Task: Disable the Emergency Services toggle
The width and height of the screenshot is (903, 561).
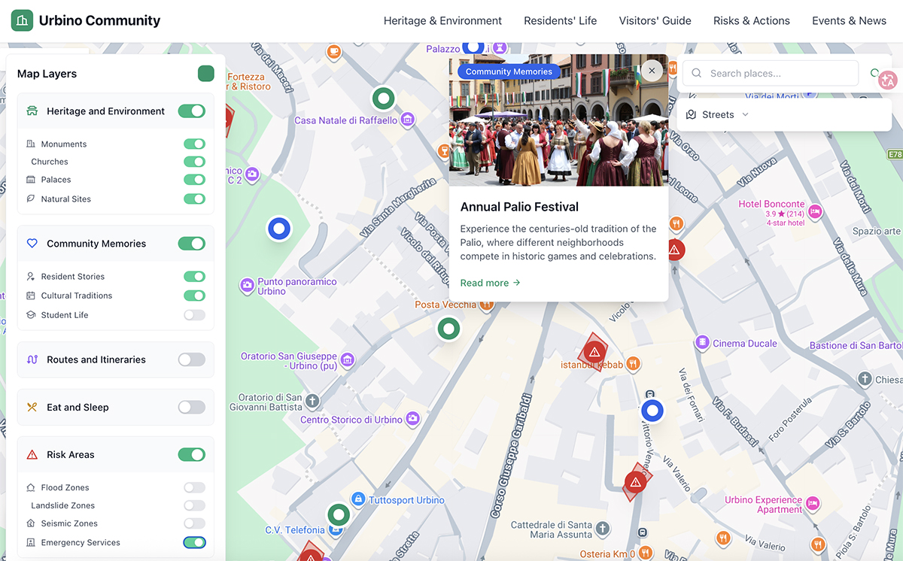Action: tap(195, 542)
